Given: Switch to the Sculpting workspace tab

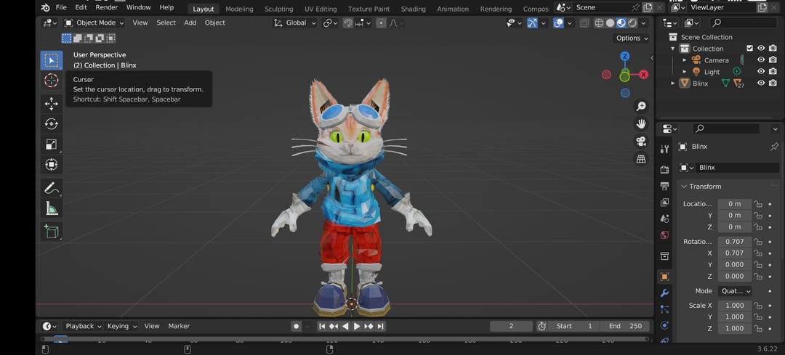Looking at the screenshot, I should tap(278, 9).
